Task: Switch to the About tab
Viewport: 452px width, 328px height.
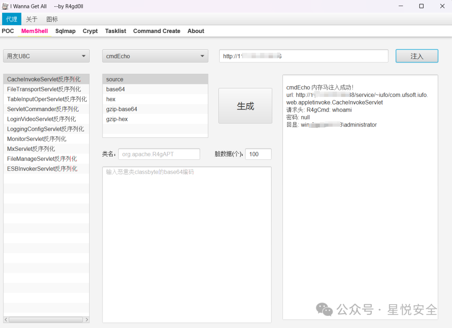Action: 196,31
